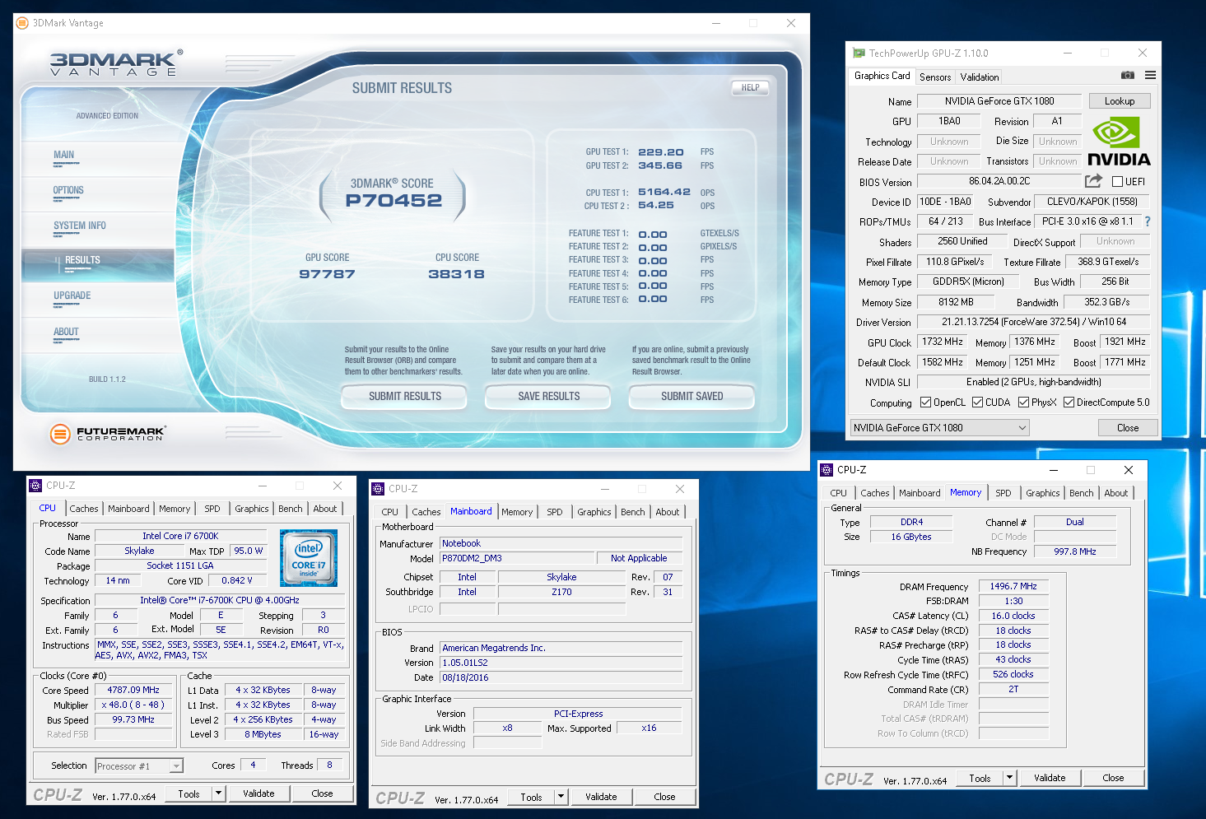Image resolution: width=1206 pixels, height=819 pixels.
Task: Expand Tools dropdown arrow in CPU-Z Mainboard window
Action: point(561,797)
